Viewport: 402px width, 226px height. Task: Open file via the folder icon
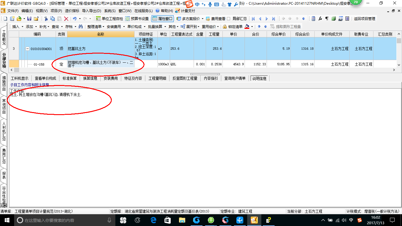(19, 19)
